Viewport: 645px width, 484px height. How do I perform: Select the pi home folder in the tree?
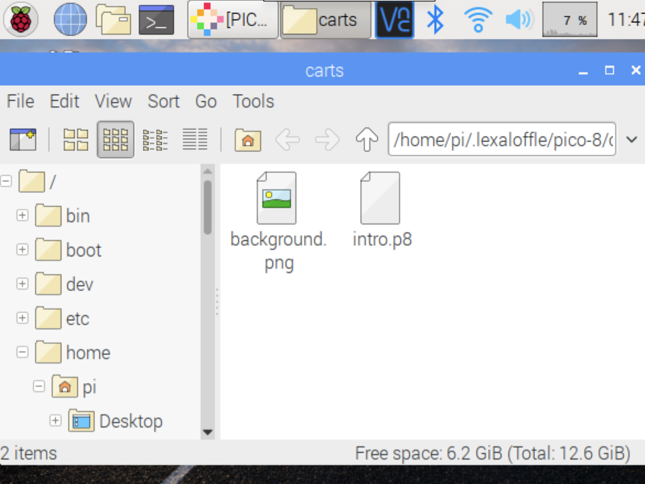click(x=74, y=386)
